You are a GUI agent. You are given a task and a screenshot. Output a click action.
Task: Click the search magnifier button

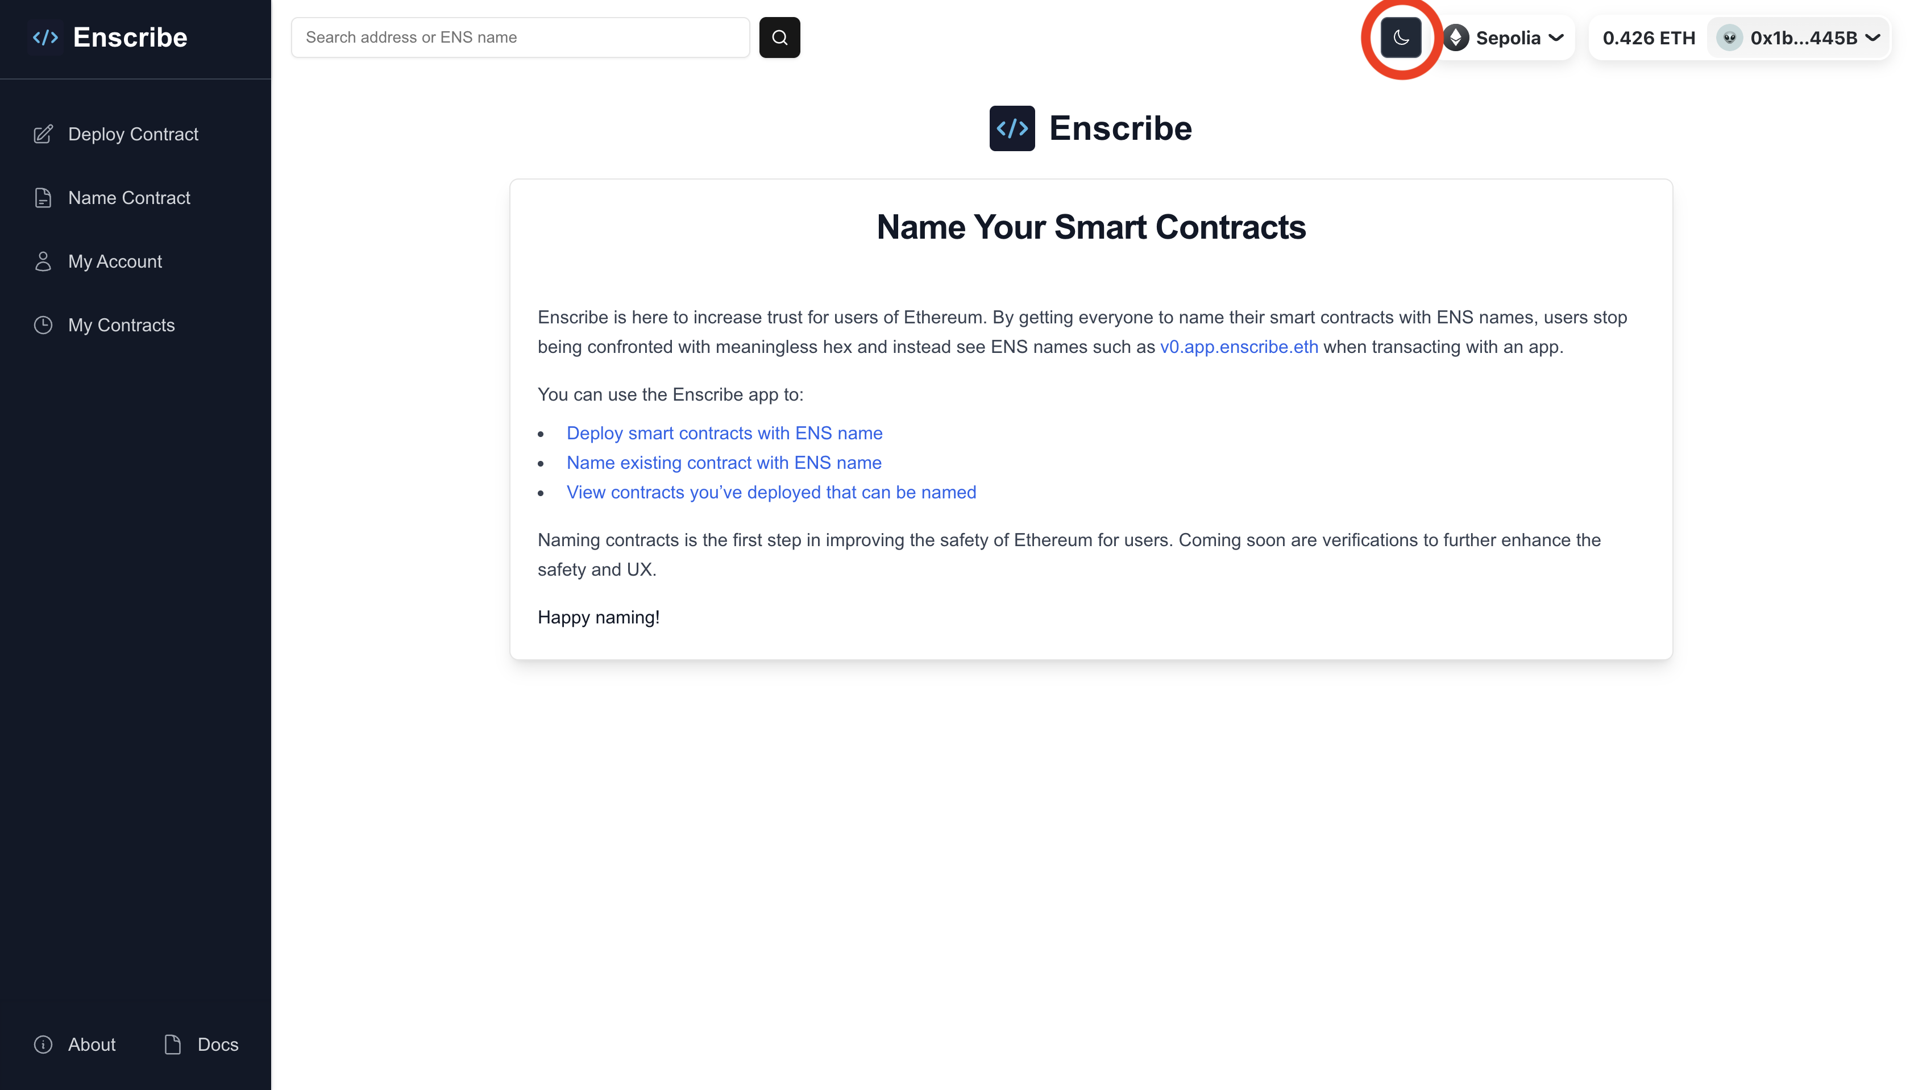pyautogui.click(x=779, y=38)
